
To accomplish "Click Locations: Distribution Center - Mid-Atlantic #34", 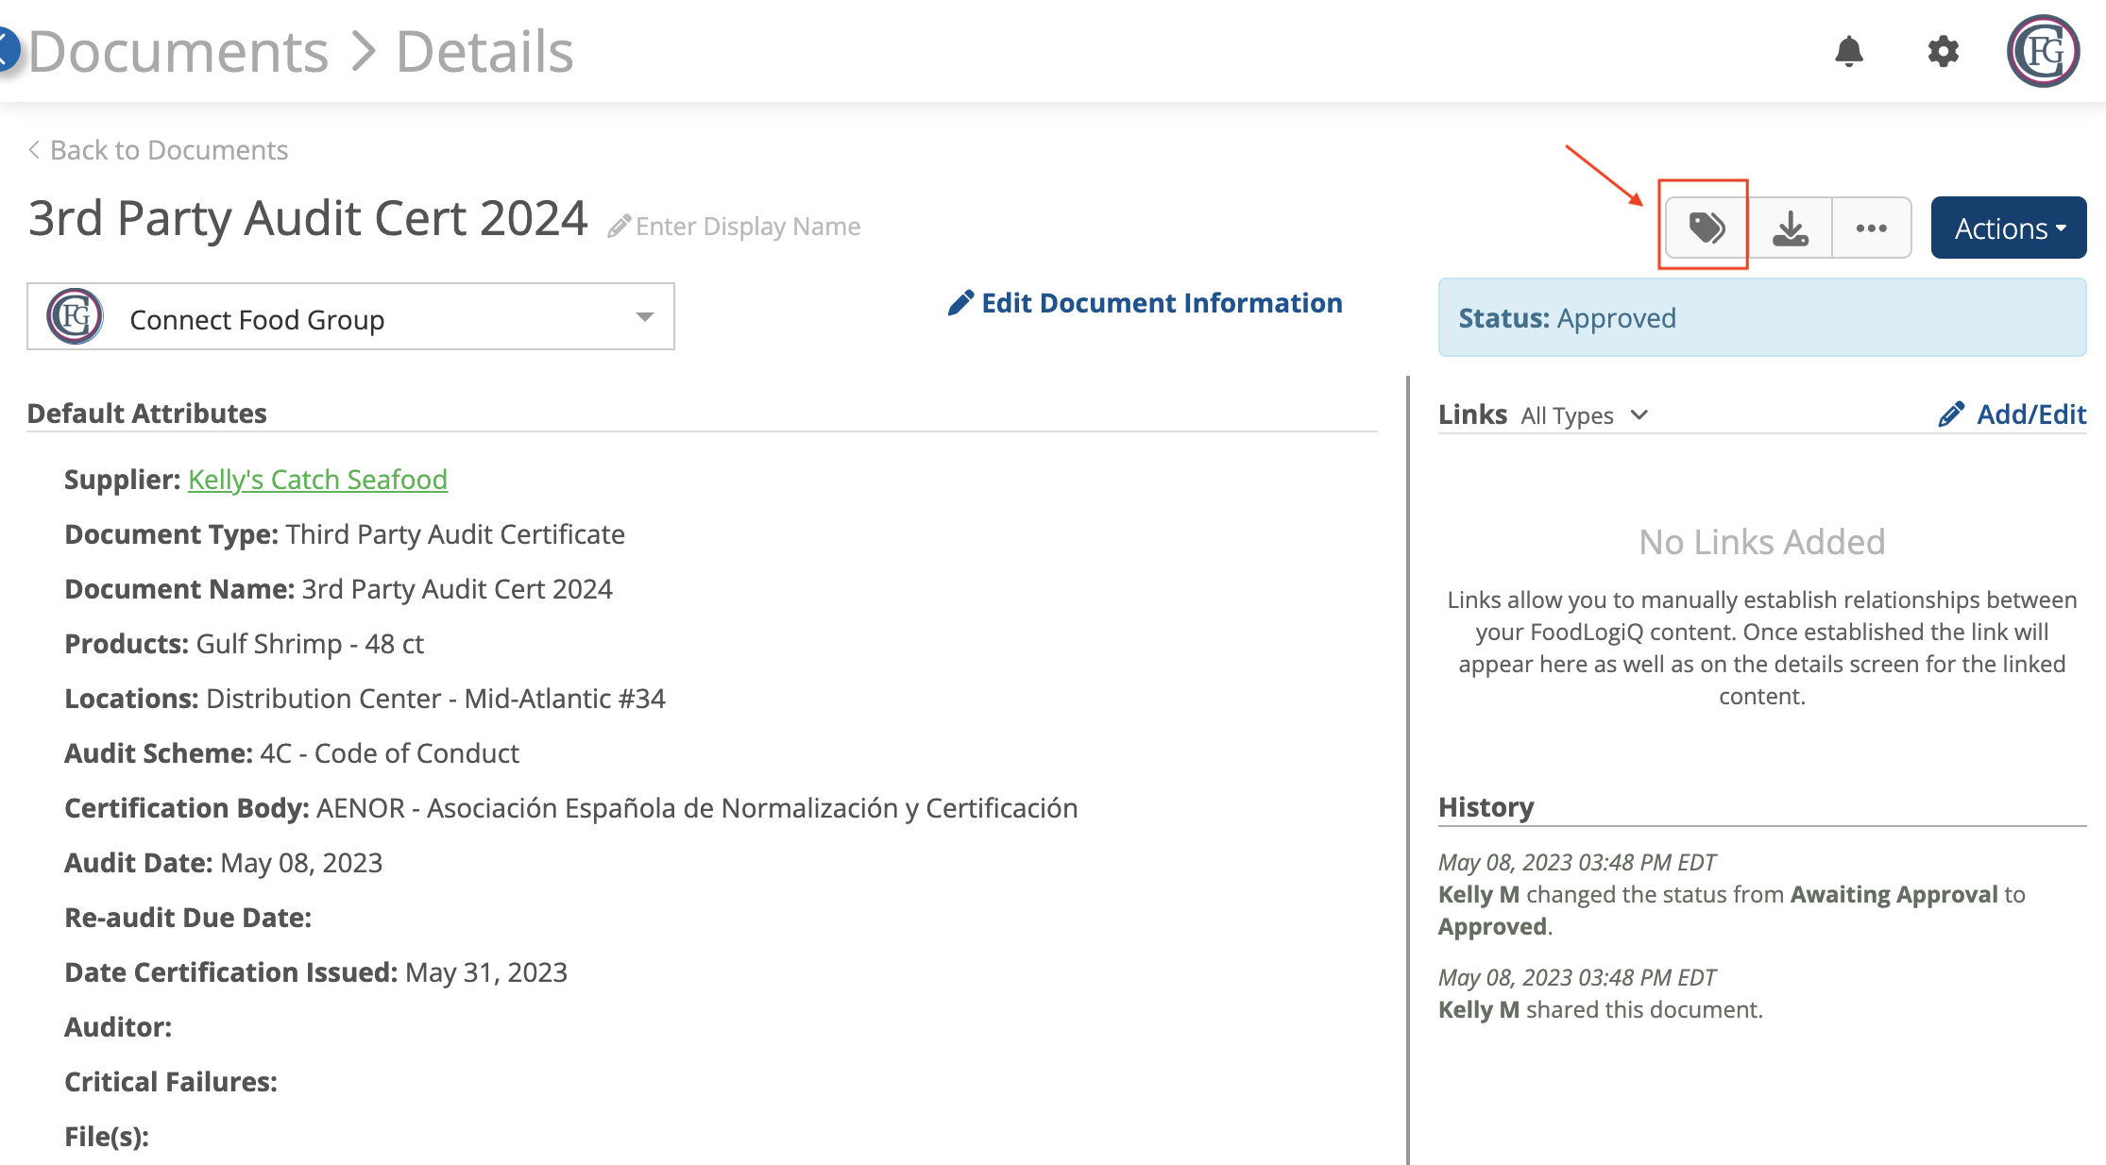I will click(365, 699).
